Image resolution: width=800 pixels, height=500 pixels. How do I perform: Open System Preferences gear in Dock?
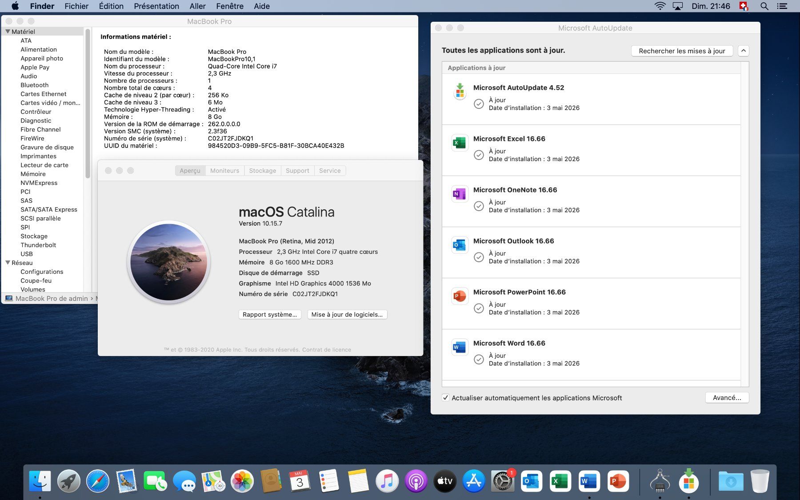[x=503, y=481]
